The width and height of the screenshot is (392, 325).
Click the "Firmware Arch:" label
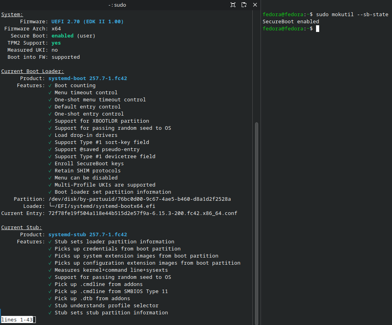tap(26, 28)
